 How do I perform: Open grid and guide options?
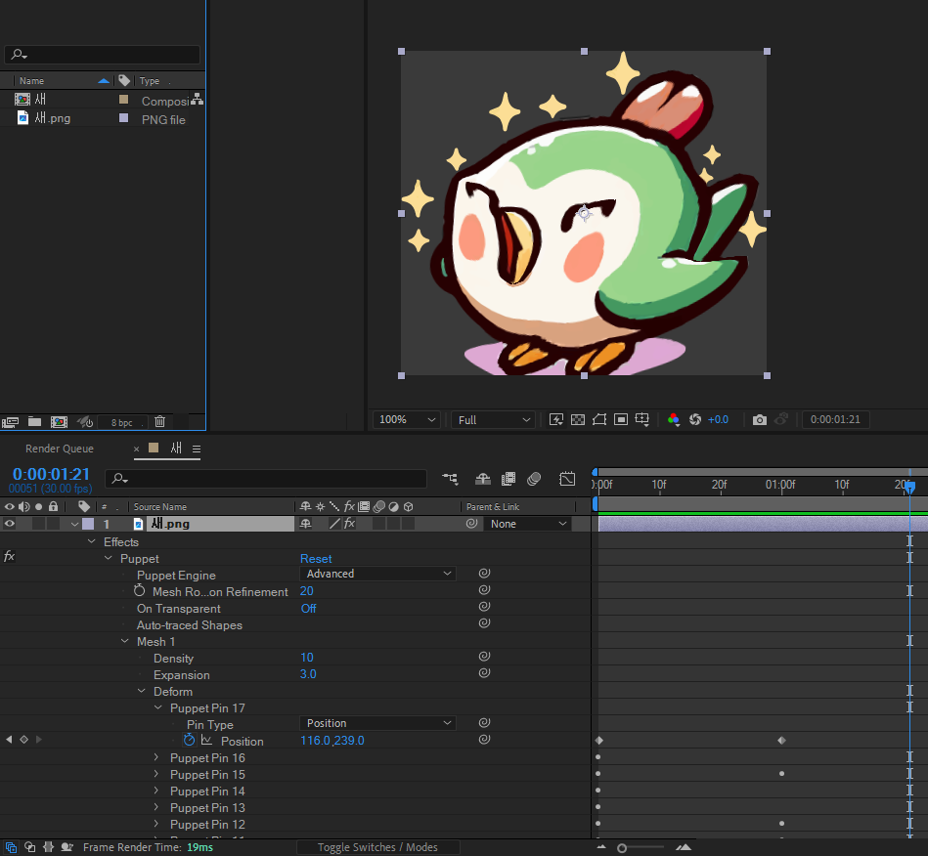pos(642,419)
